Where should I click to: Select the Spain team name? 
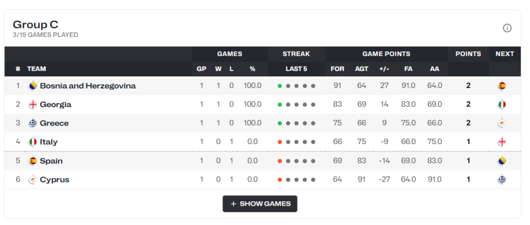click(x=51, y=161)
